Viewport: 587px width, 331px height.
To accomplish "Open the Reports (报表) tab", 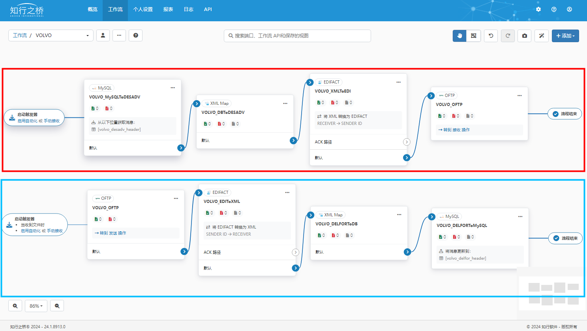I will [168, 9].
